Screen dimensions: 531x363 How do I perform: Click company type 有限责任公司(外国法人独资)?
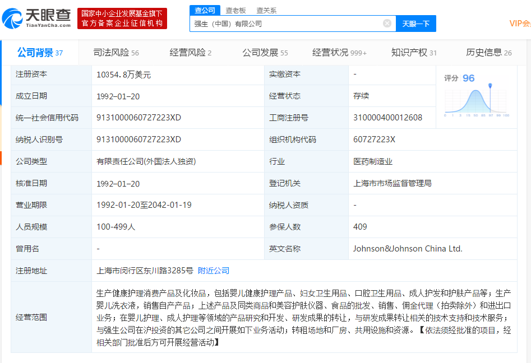point(146,161)
